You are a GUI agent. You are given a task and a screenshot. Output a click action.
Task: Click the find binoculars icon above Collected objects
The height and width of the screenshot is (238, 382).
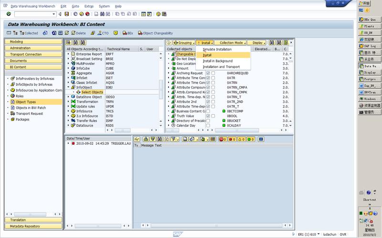point(272,42)
